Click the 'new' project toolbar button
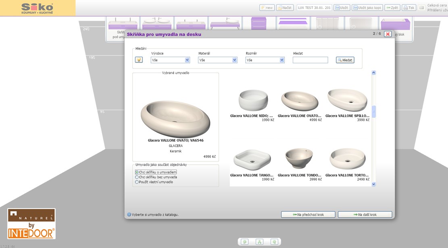The image size is (448, 248). pyautogui.click(x=267, y=8)
